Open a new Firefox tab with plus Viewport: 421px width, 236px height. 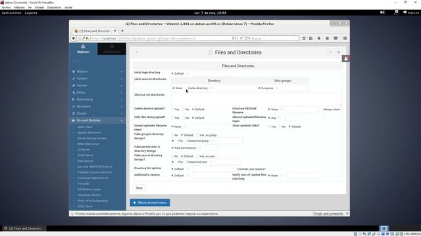pyautogui.click(x=122, y=31)
